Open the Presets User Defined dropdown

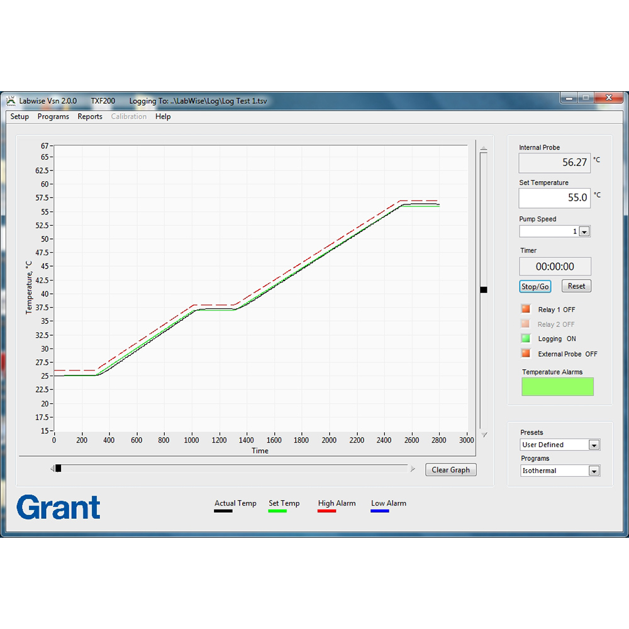594,445
